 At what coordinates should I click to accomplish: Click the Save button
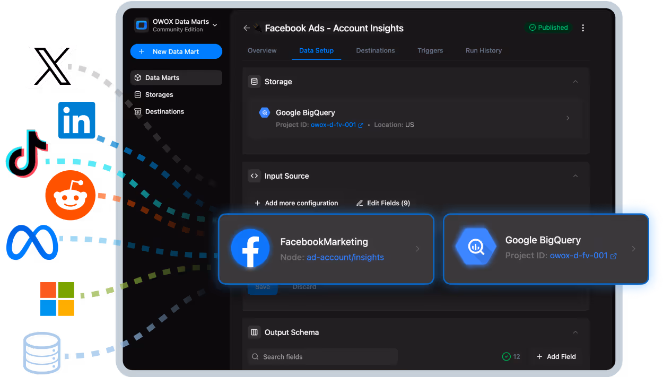coord(263,287)
